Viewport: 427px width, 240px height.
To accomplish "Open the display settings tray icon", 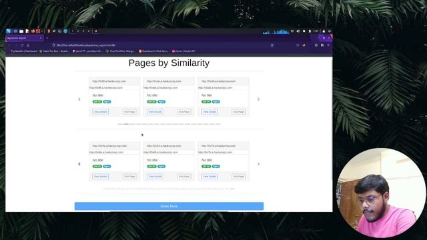I will (x=292, y=31).
